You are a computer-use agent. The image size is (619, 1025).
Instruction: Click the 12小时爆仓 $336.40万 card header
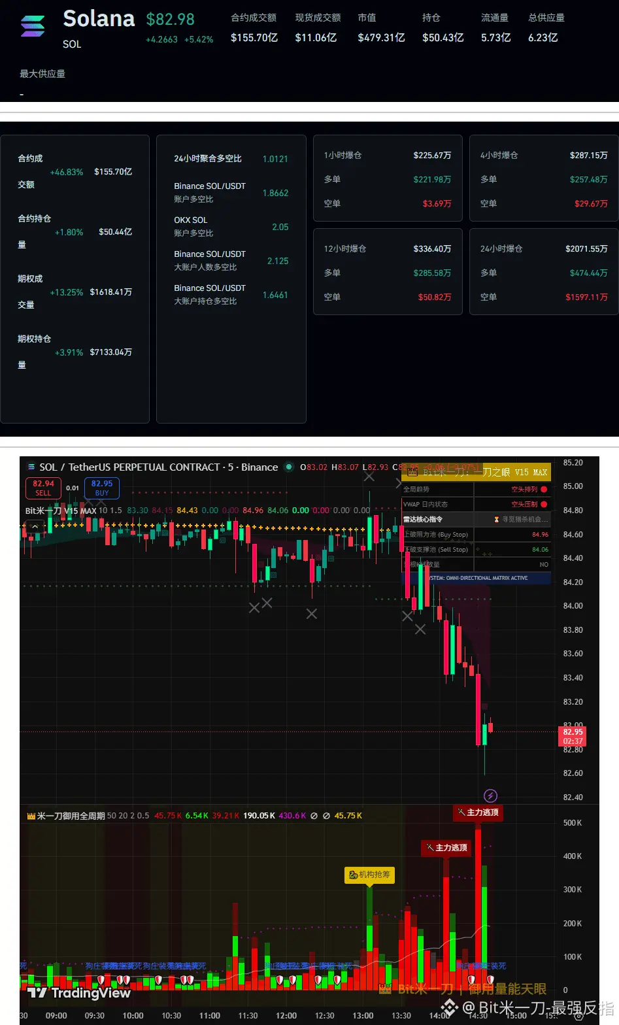point(388,249)
